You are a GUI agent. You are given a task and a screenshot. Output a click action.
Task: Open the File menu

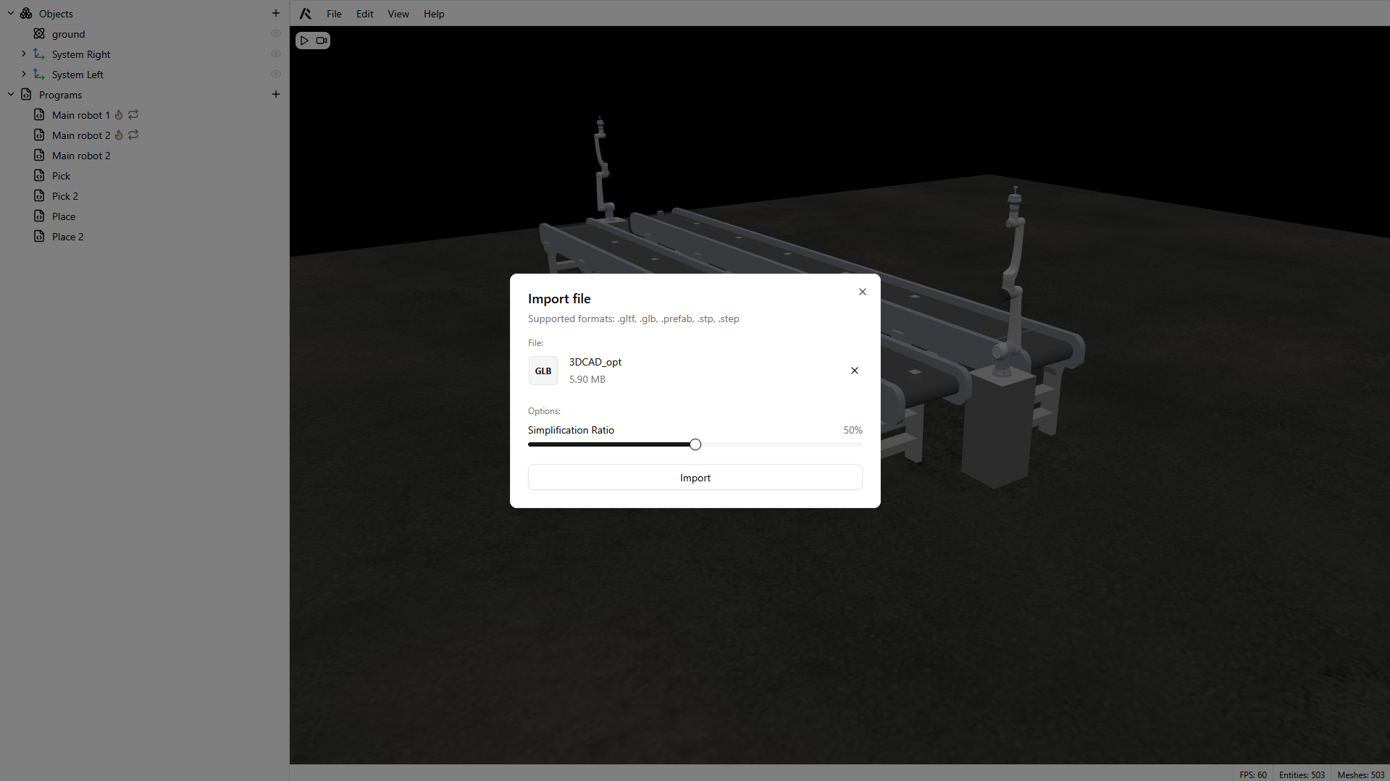click(x=334, y=14)
